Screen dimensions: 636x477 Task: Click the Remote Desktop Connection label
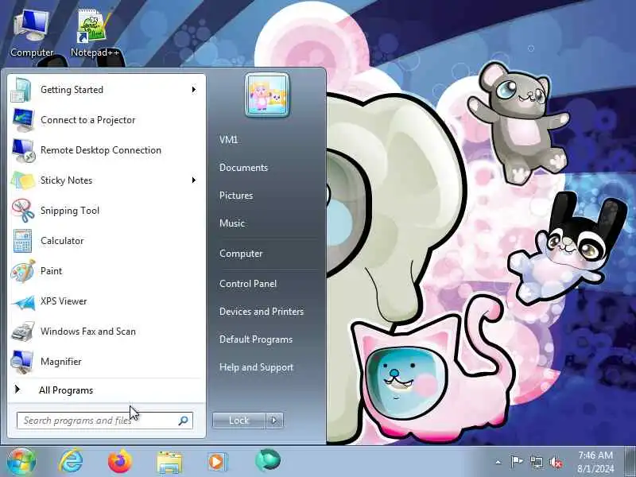point(101,150)
